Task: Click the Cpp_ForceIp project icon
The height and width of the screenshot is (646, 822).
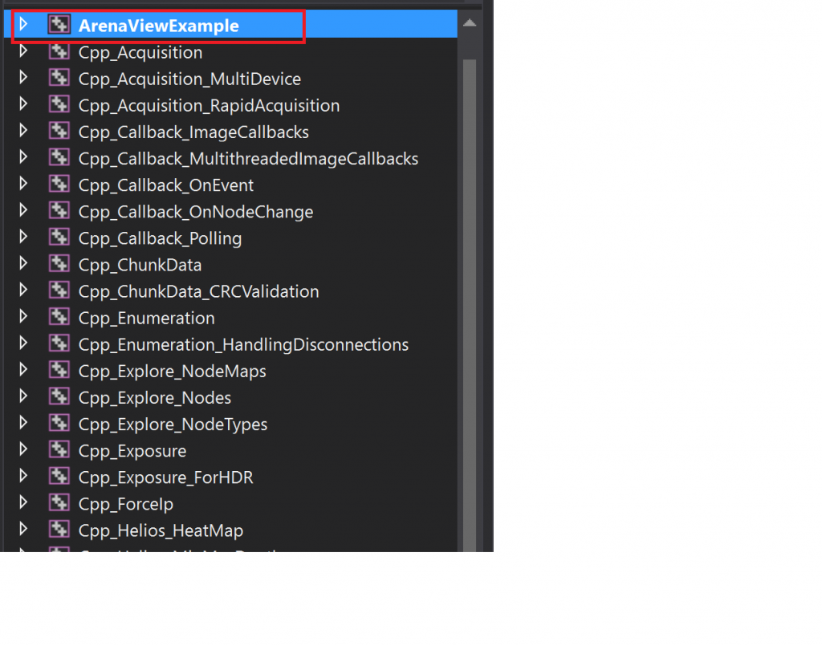Action: point(59,503)
